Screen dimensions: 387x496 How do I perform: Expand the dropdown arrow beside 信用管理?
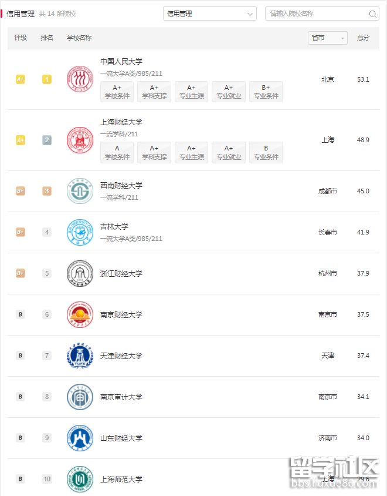[x=250, y=13]
